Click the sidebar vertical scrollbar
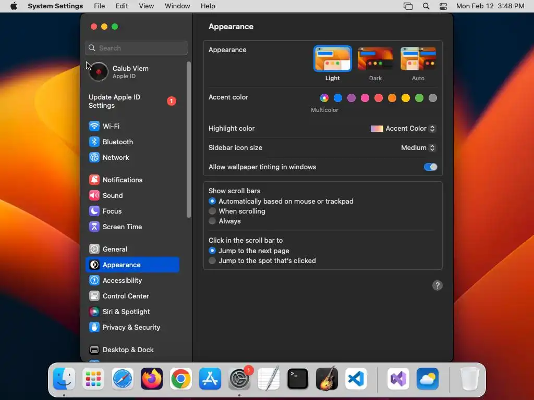This screenshot has width=534, height=400. (x=189, y=140)
